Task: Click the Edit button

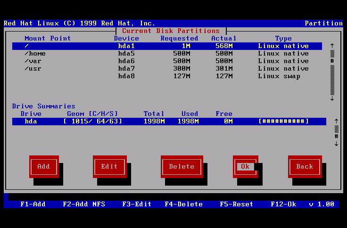Action: [110, 166]
